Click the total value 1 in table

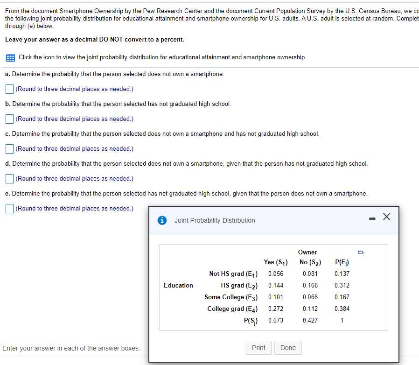pos(342,320)
